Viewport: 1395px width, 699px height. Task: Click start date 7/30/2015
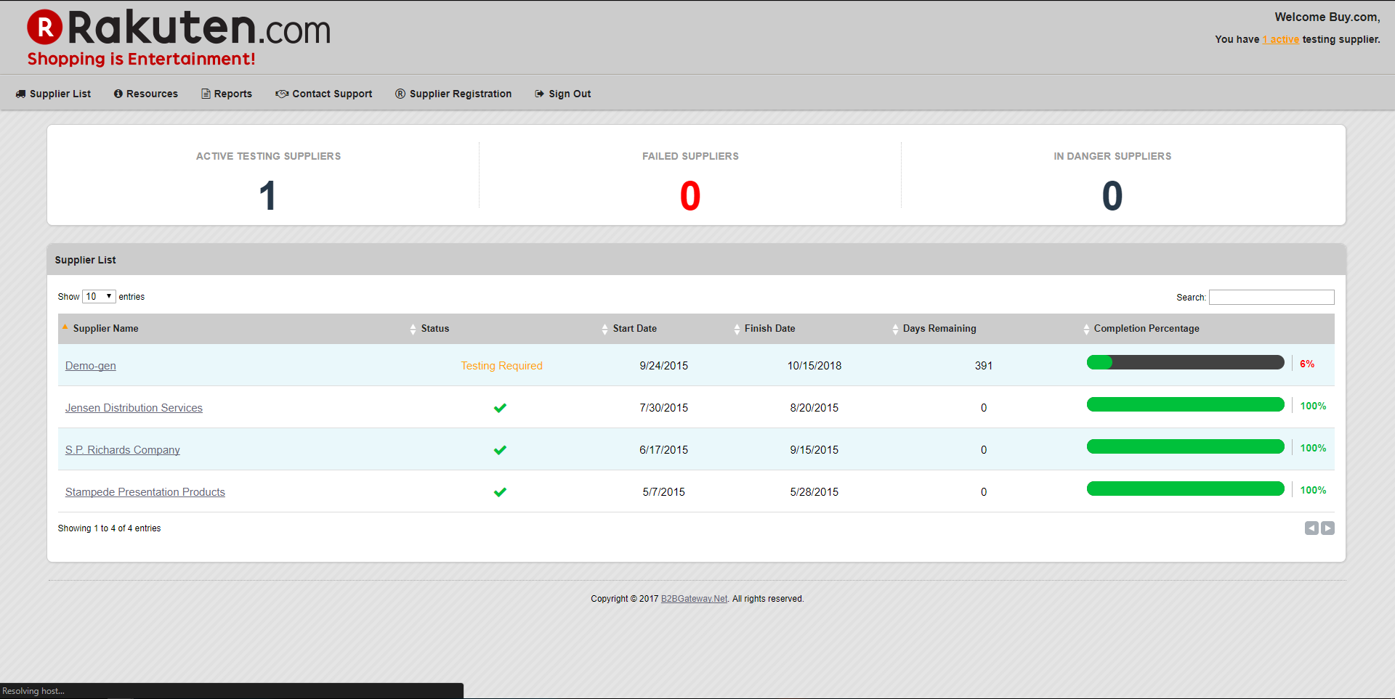tap(664, 408)
